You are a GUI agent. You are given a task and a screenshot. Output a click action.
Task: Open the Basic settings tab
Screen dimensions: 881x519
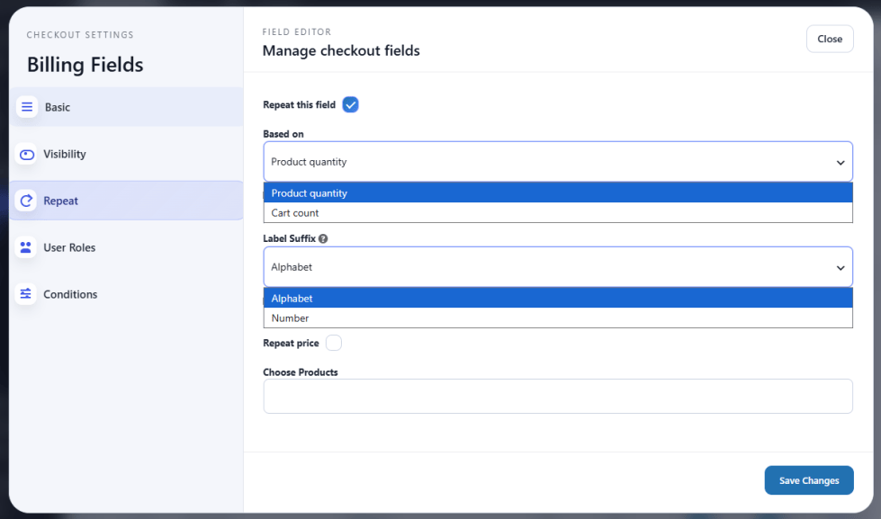(126, 107)
